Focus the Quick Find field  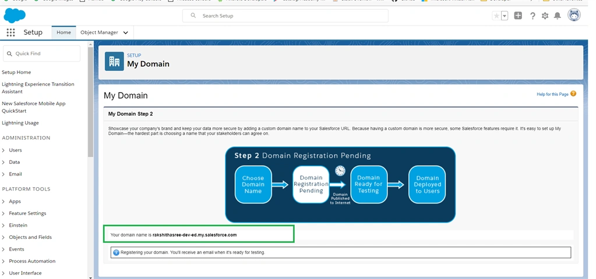click(x=42, y=53)
